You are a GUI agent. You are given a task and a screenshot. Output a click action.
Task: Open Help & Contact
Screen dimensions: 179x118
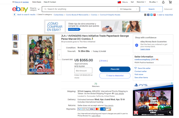[50, 2]
